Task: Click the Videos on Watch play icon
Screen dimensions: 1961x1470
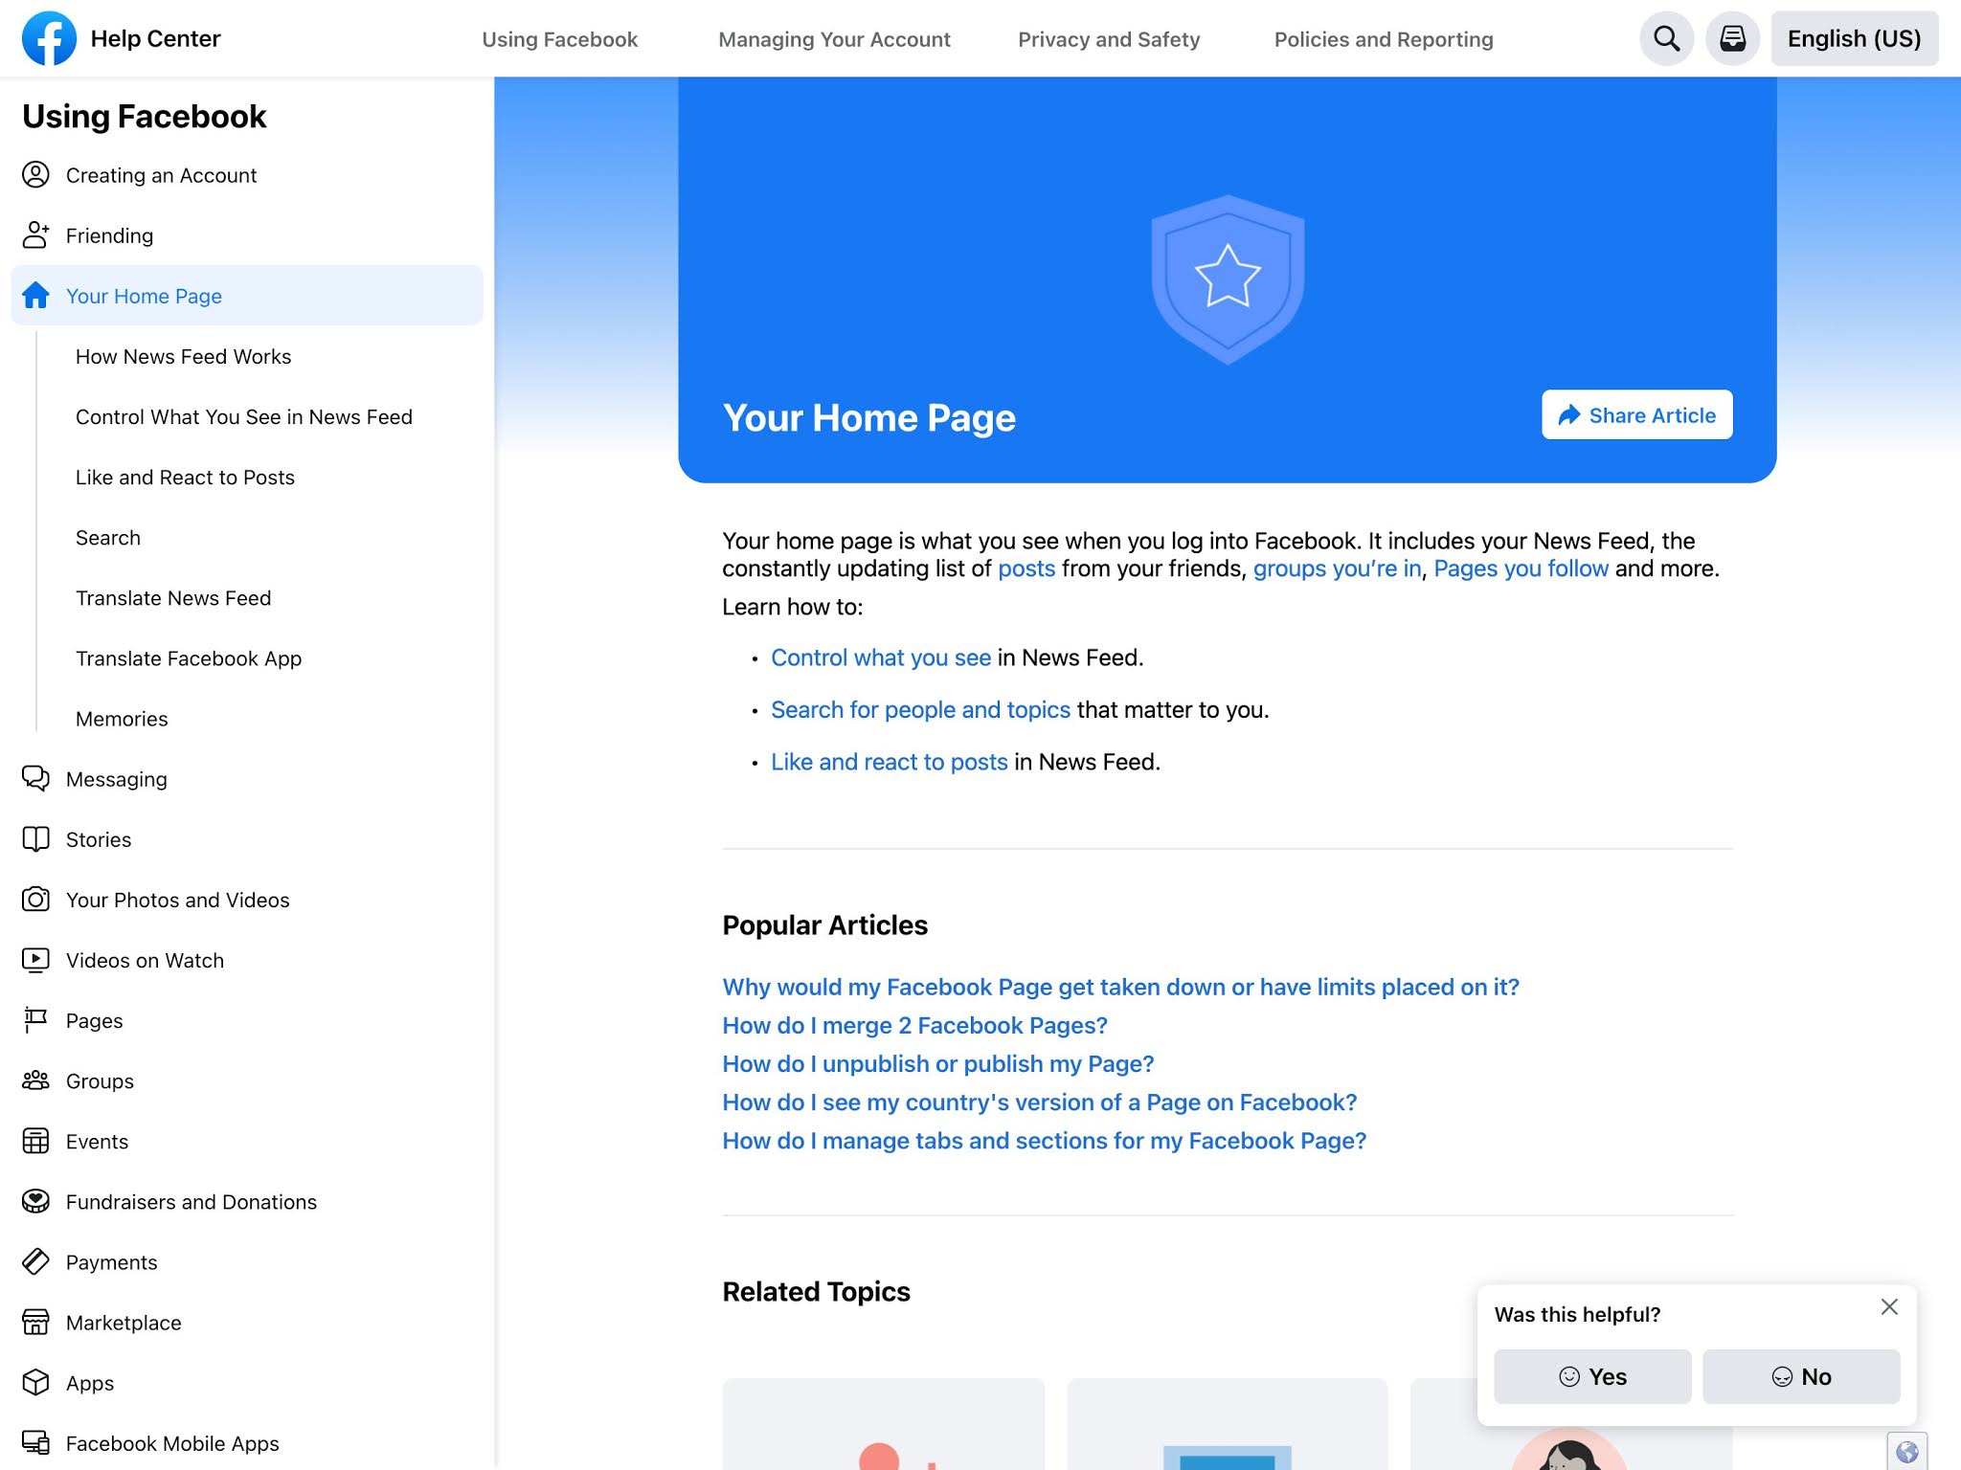Action: tap(35, 960)
